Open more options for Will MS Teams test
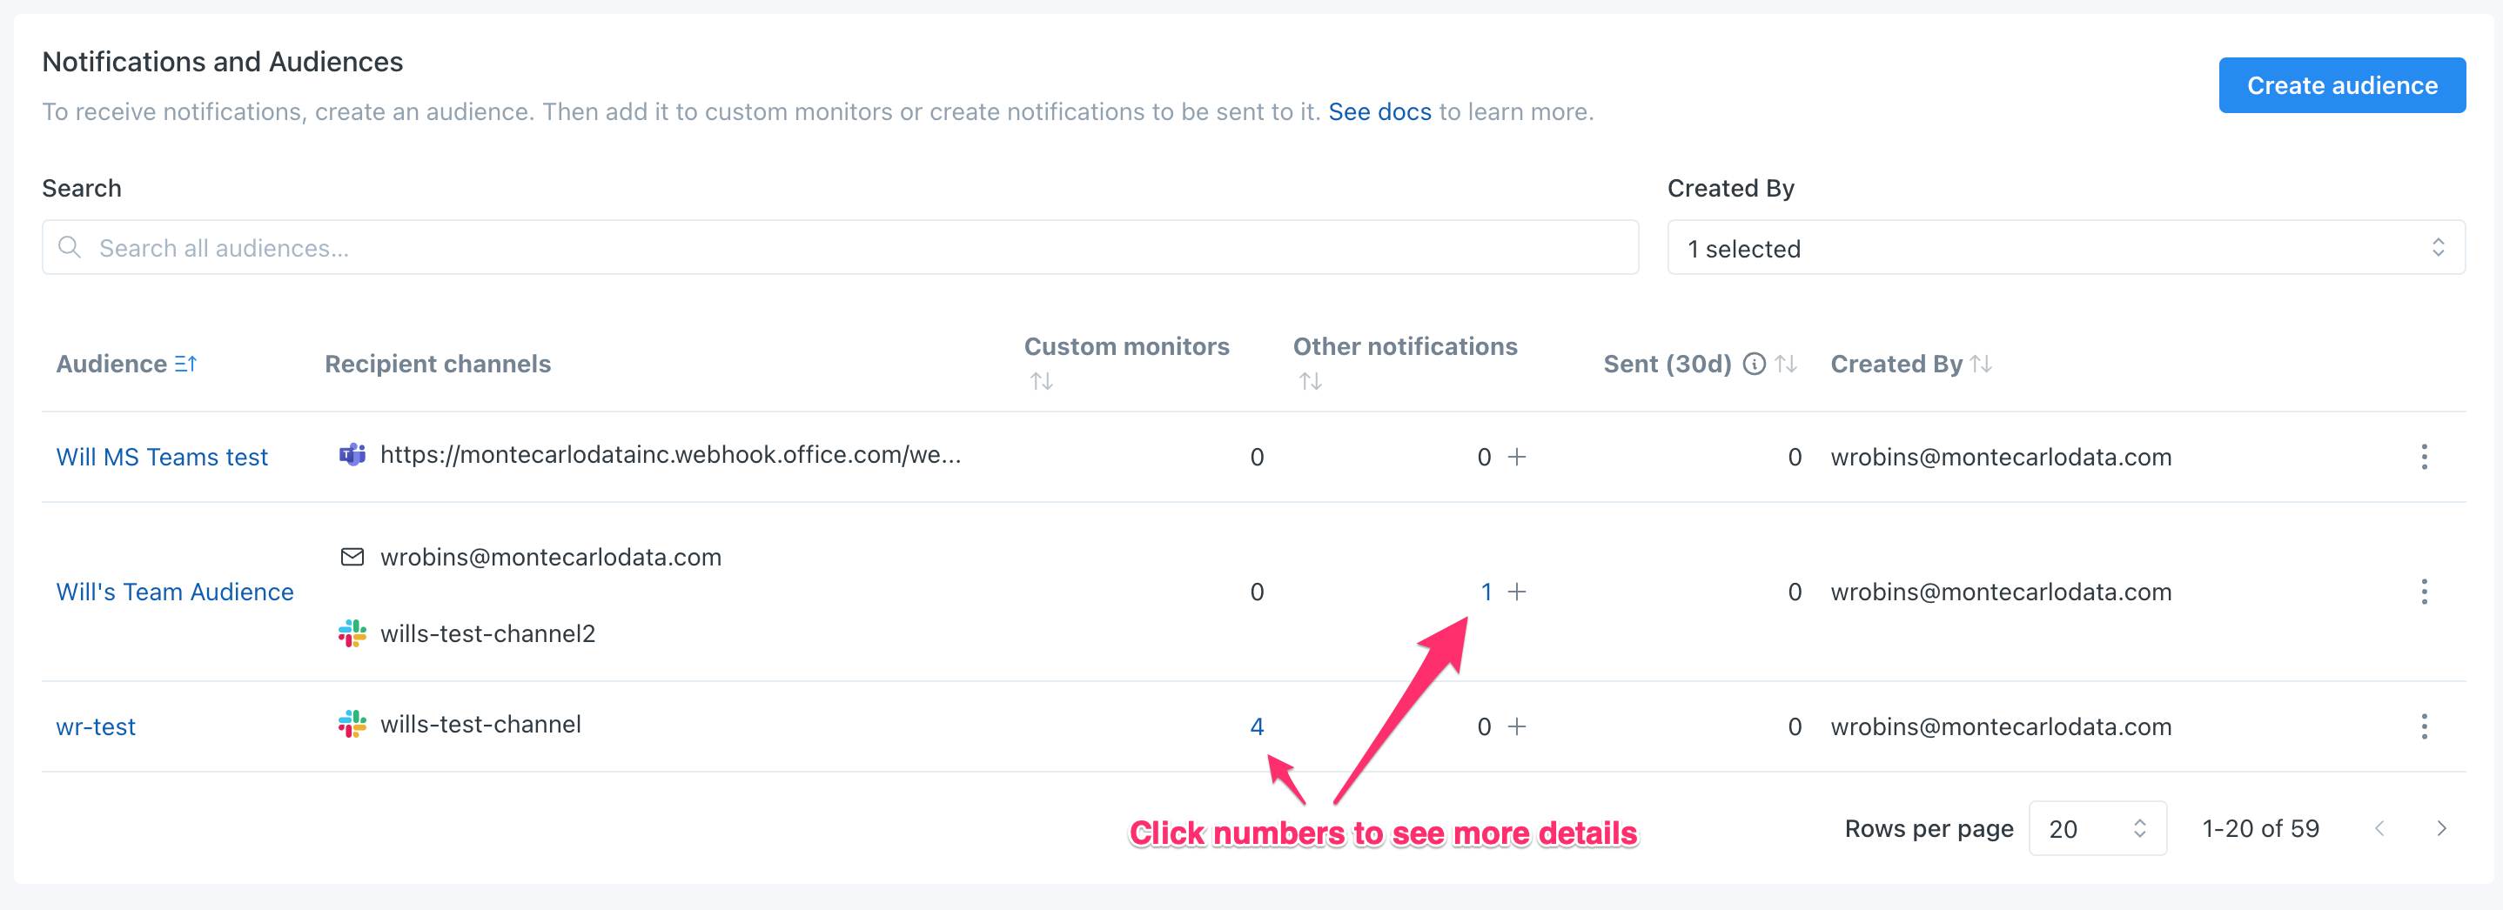This screenshot has height=910, width=2503. click(x=2423, y=457)
